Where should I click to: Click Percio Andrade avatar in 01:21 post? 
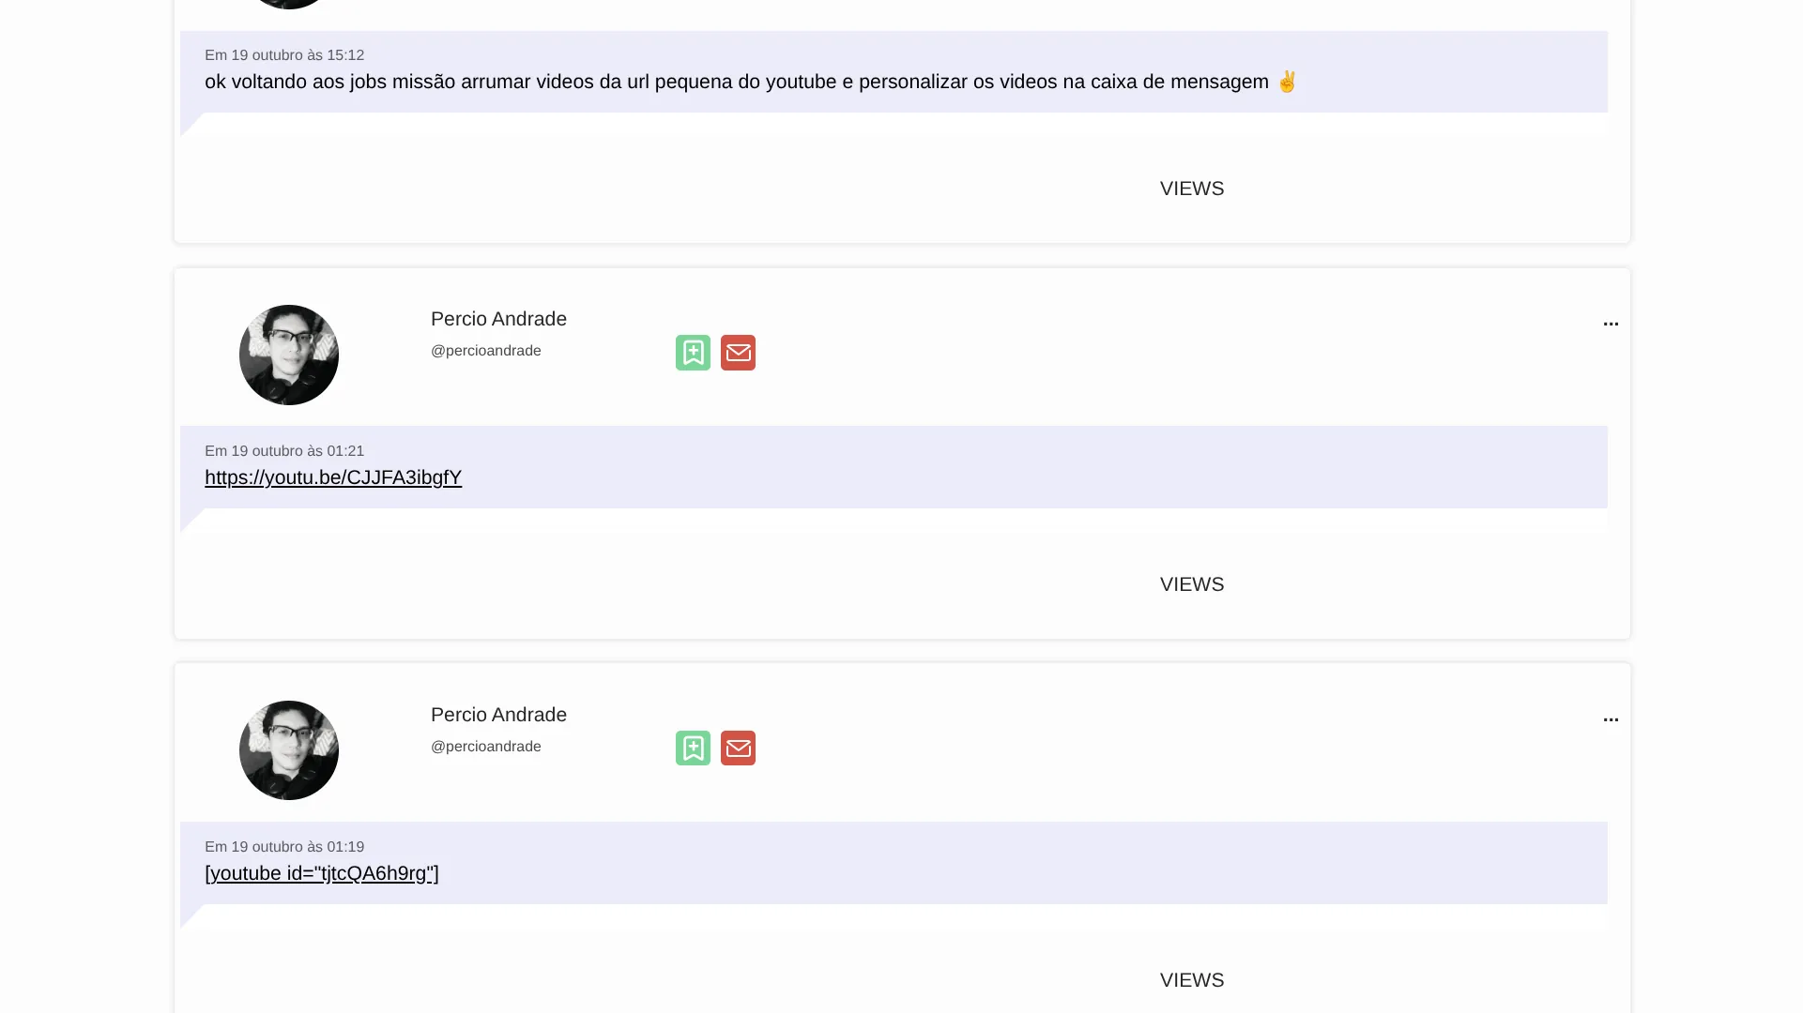pyautogui.click(x=289, y=355)
